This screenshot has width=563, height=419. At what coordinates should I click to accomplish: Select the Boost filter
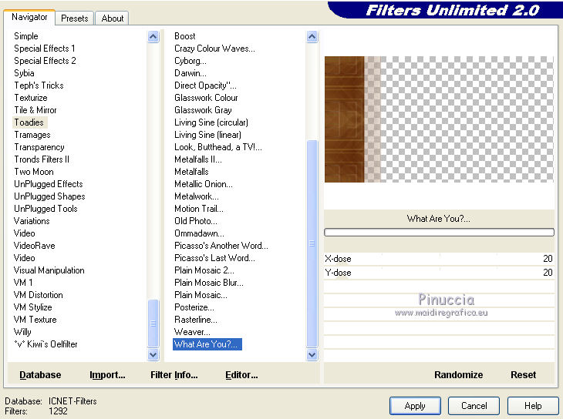click(x=185, y=36)
